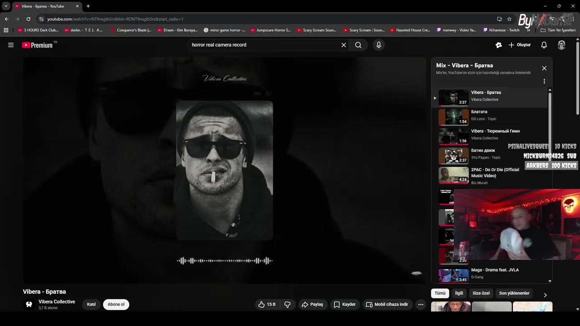This screenshot has width=580, height=326.
Task: Start voice search with microphone
Action: tap(379, 45)
